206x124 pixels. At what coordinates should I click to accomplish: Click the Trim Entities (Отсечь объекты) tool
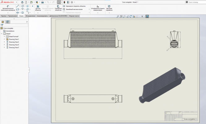coord(38,7)
